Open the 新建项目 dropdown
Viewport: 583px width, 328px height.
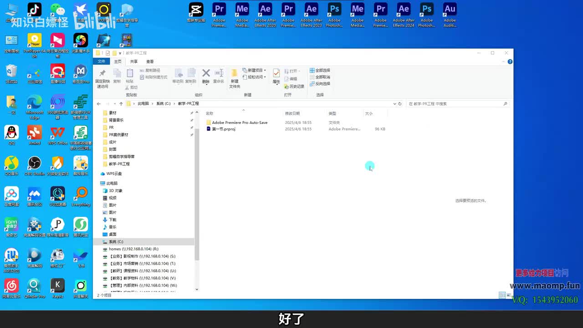[x=254, y=71]
